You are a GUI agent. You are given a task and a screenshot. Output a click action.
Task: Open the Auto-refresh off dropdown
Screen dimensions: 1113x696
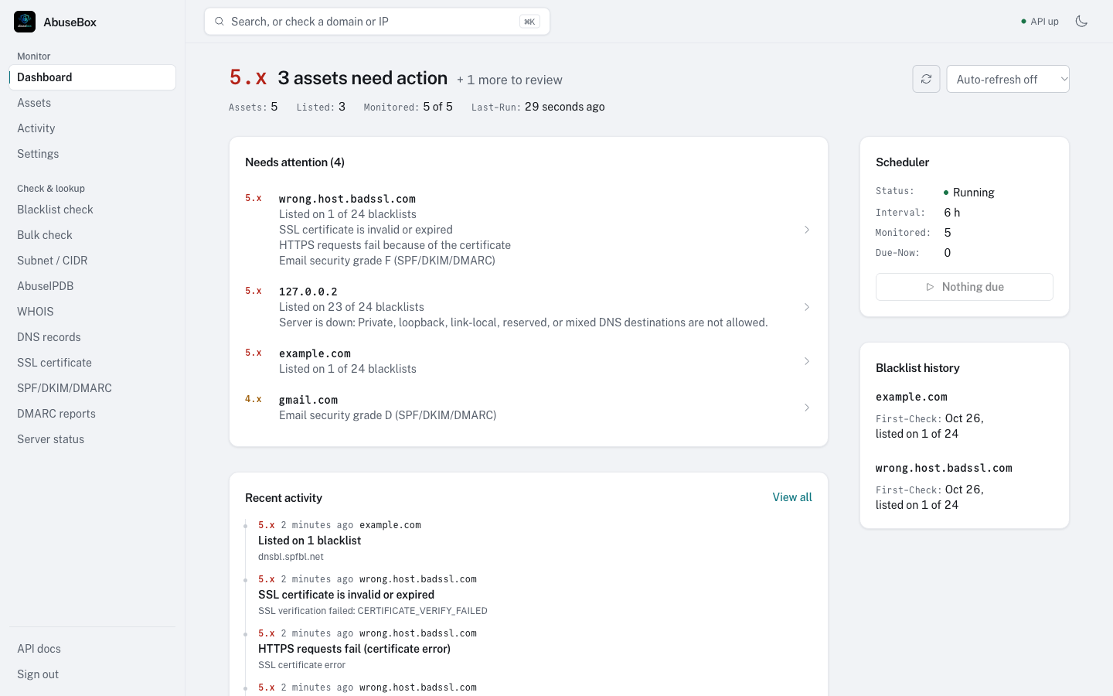pyautogui.click(x=1008, y=79)
